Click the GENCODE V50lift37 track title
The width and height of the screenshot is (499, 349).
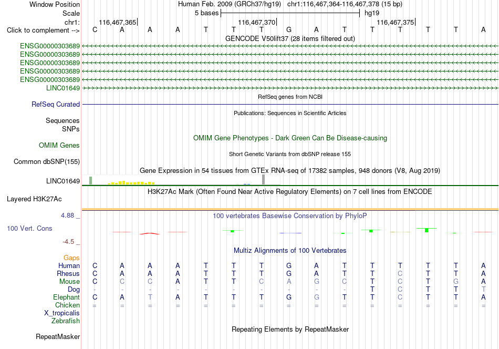(290, 38)
